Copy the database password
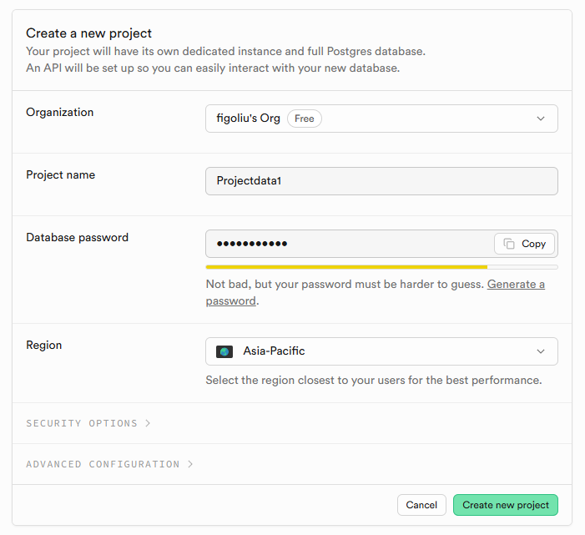This screenshot has height=535, width=585. pos(525,244)
